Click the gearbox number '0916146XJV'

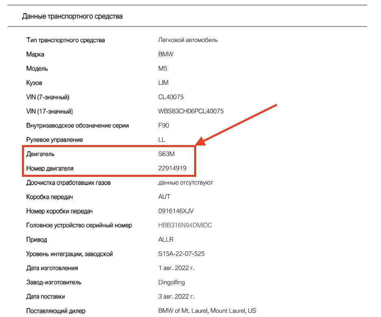pyautogui.click(x=176, y=211)
